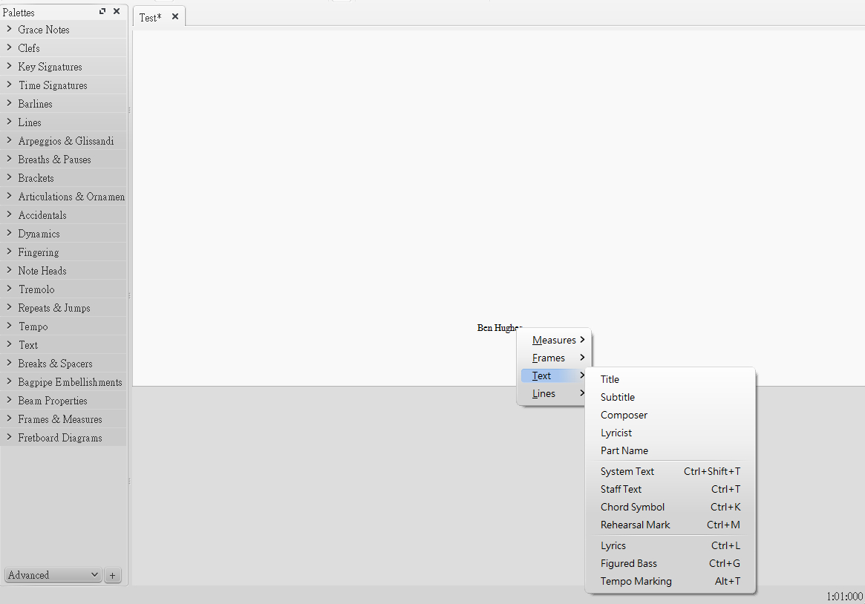
Task: Expand the Key Signatures palette
Action: click(x=50, y=66)
